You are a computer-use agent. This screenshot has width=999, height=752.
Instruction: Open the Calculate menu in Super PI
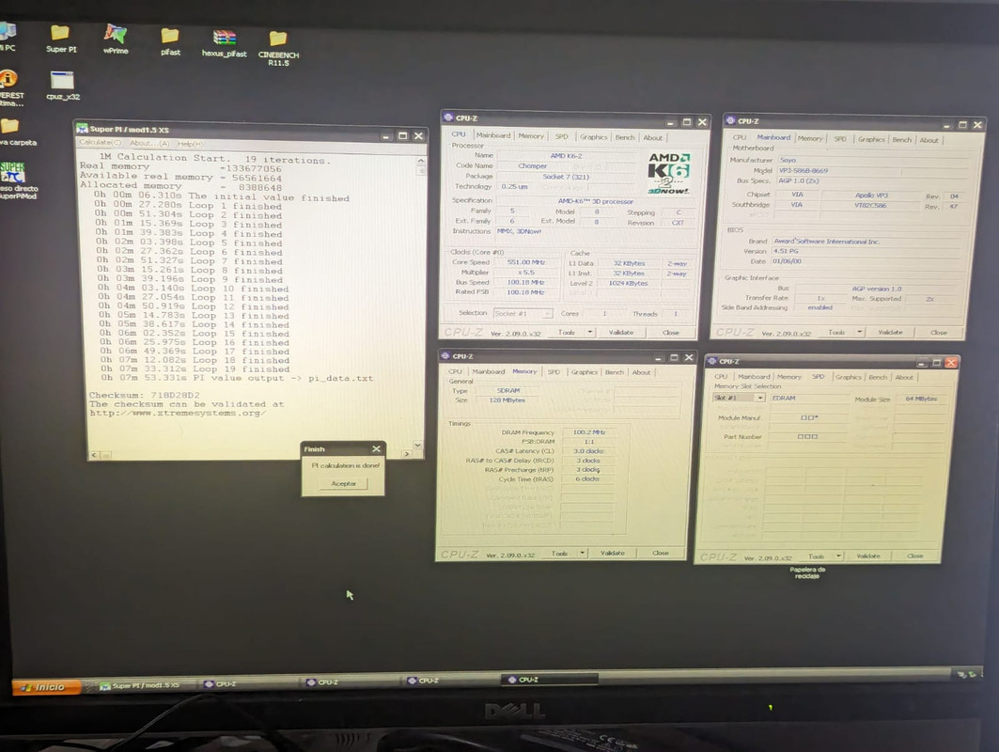tap(100, 143)
